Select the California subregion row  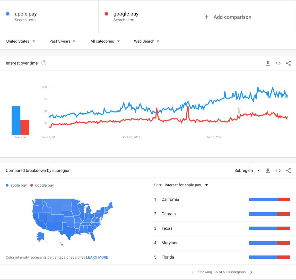click(170, 199)
